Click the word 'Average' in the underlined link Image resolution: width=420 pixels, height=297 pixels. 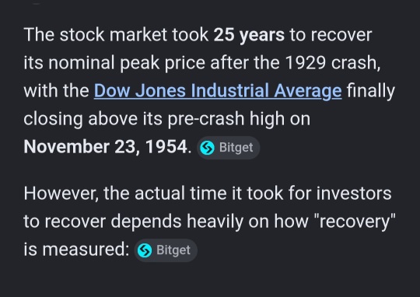308,91
